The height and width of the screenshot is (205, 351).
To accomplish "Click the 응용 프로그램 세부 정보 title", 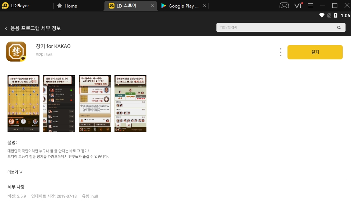I will click(36, 28).
